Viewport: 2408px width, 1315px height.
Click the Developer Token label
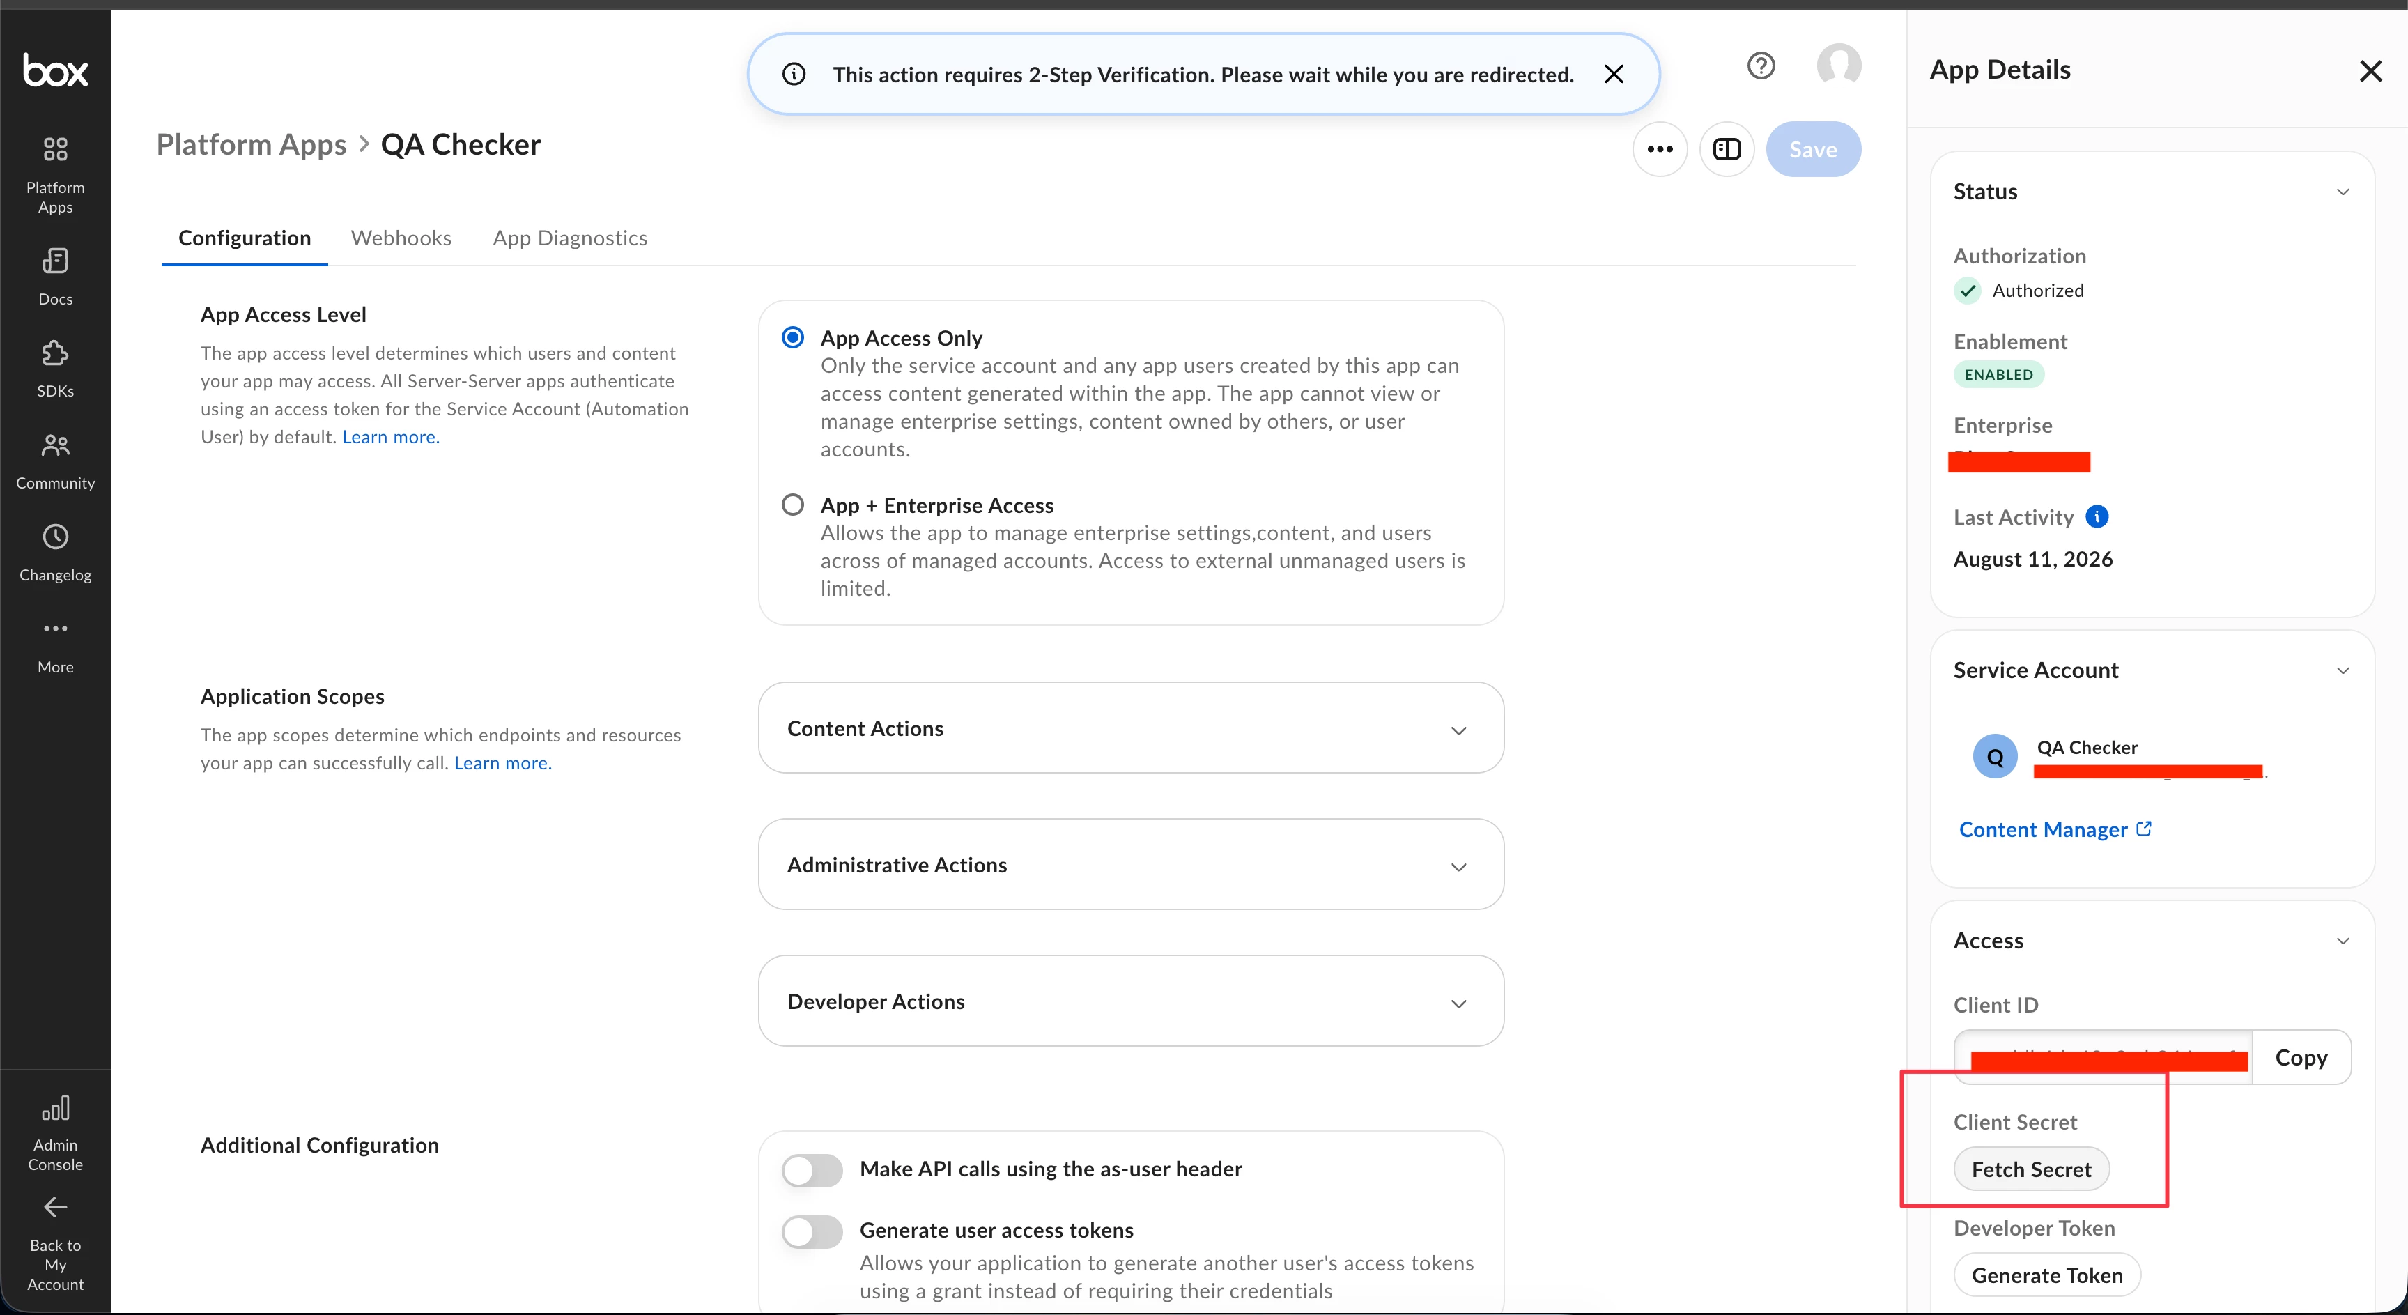point(2034,1228)
